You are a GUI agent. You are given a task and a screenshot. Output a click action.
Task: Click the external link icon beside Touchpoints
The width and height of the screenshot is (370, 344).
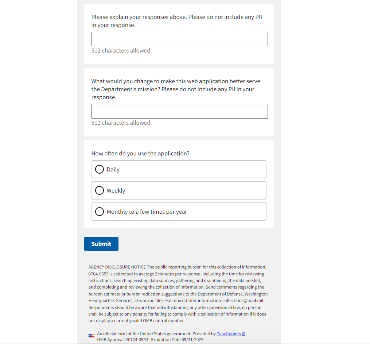click(244, 334)
